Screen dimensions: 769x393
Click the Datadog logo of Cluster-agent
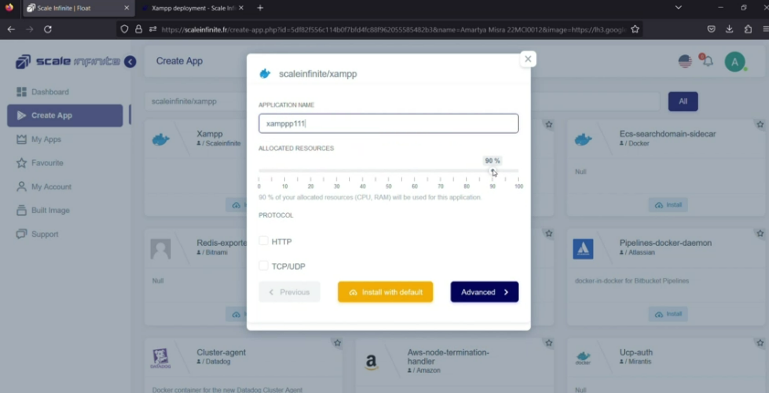[160, 358]
